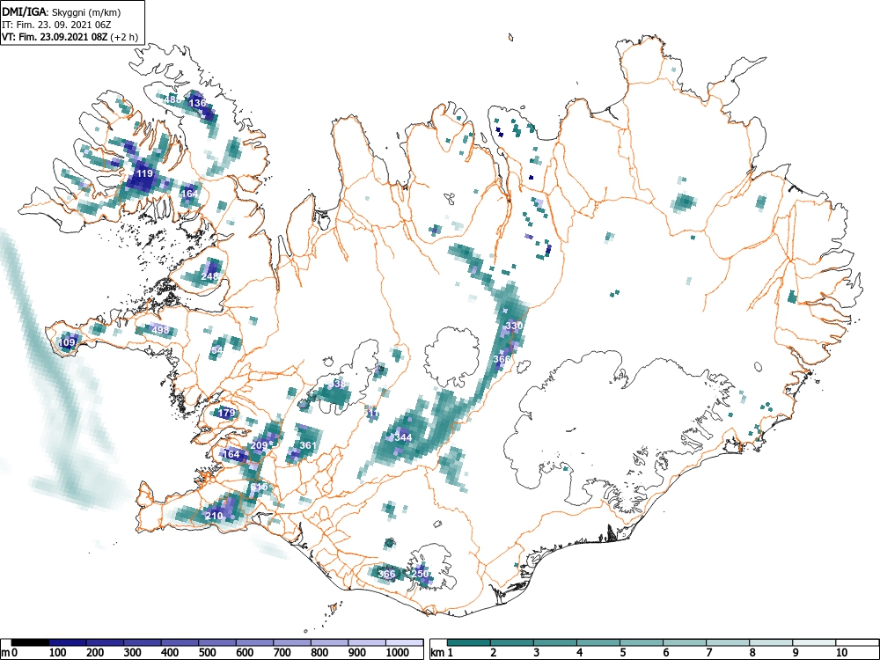Click the visibility value 136 on the map
The width and height of the screenshot is (880, 660).
point(197,103)
